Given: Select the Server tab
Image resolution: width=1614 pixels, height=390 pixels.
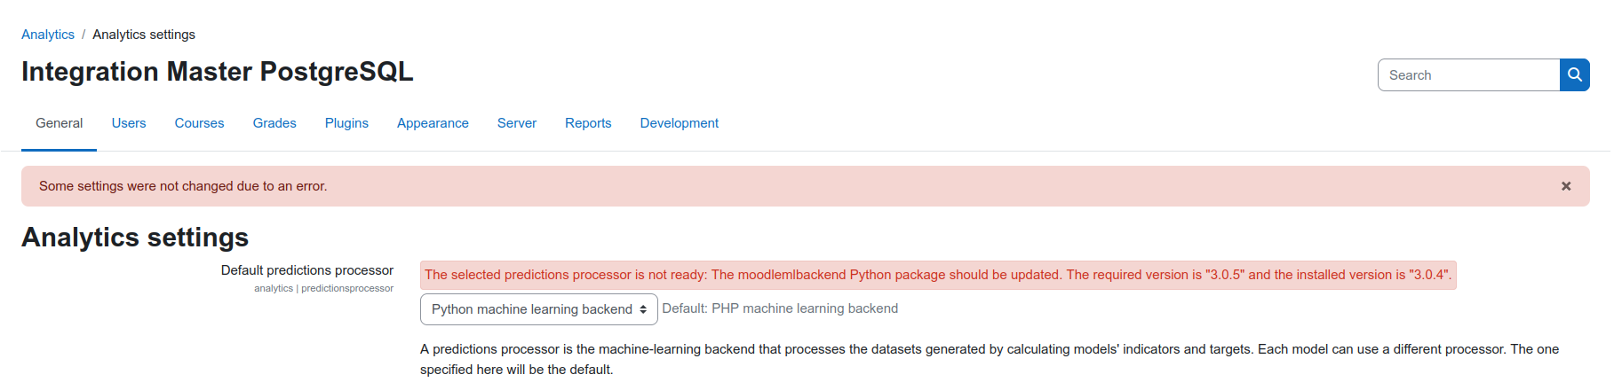Looking at the screenshot, I should coord(517,123).
